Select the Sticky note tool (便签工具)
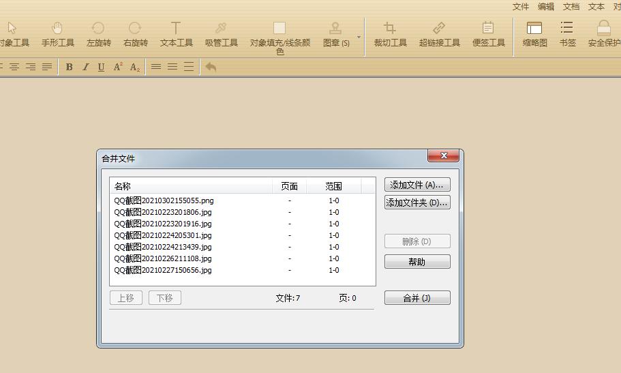Screen dimensions: 621x373 [x=488, y=34]
